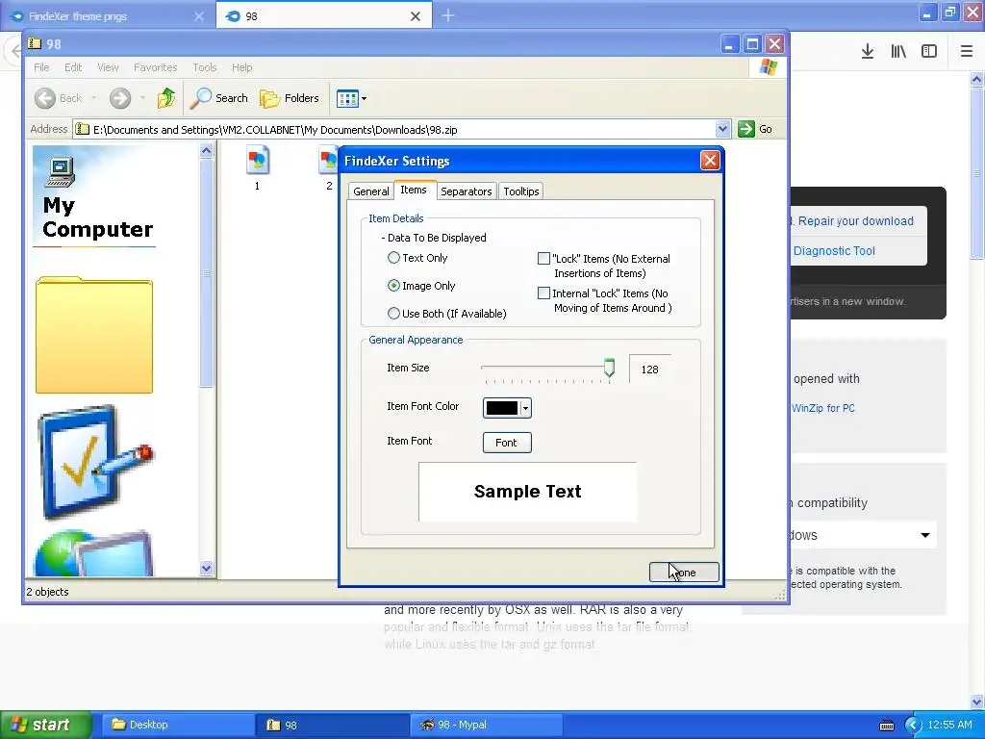Click the green Go button
Screen dimensions: 985x739
(x=755, y=129)
